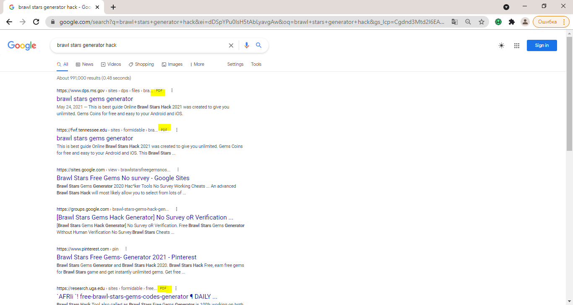Go forward in browser history

[23, 22]
